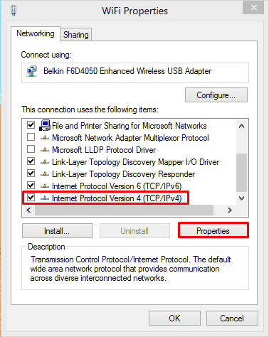
Task: Toggle Internet Protocol Version 6 checkbox
Action: [31, 186]
